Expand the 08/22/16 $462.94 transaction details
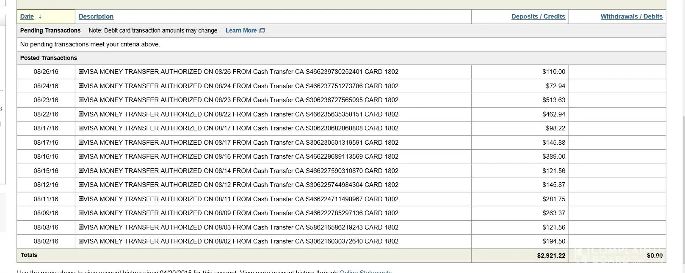The image size is (685, 273). click(81, 114)
